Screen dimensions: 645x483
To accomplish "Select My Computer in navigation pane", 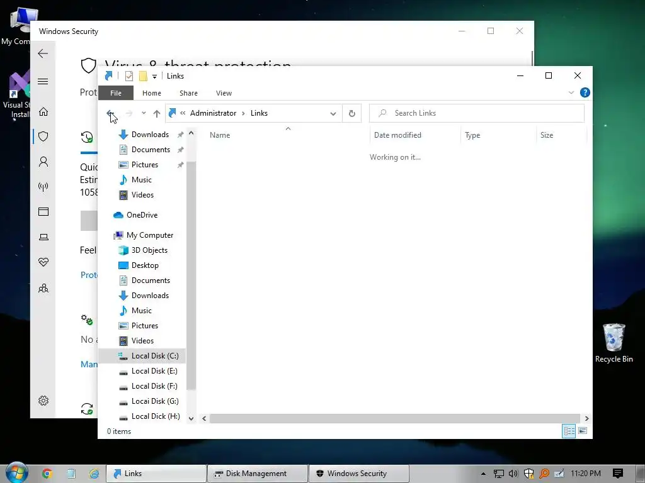I will point(143,235).
